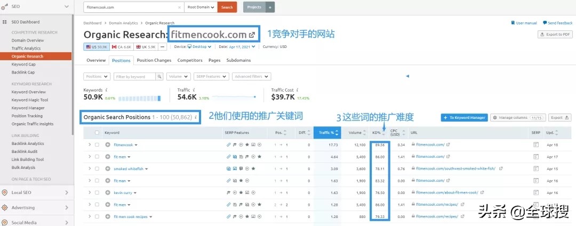Click the add project plus icon
The width and height of the screenshot is (576, 226).
[x=270, y=7]
